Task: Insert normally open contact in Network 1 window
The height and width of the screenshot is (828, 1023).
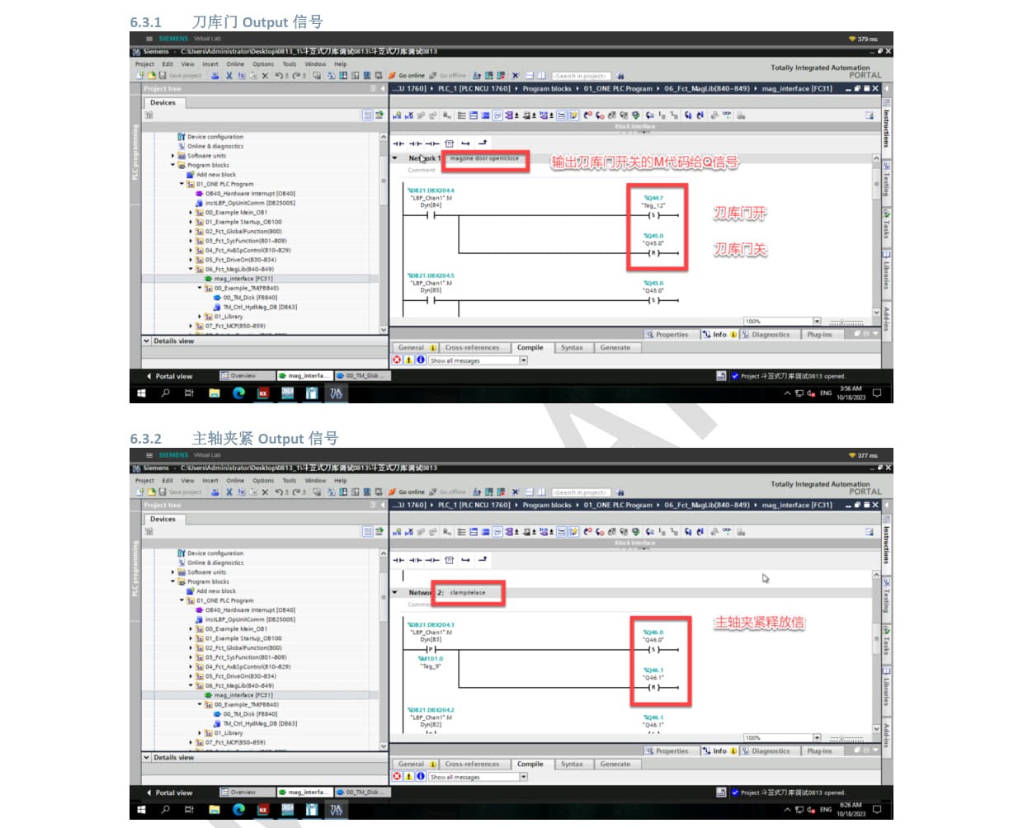Action: click(x=399, y=143)
